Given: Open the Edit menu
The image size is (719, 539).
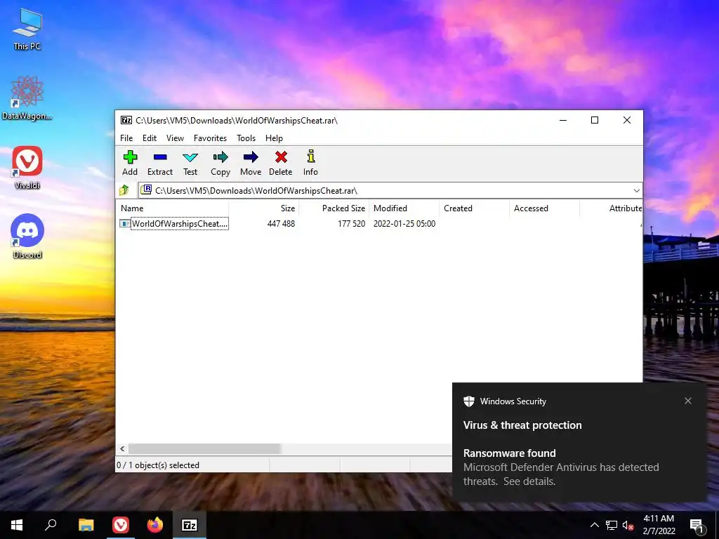Looking at the screenshot, I should pyautogui.click(x=150, y=138).
